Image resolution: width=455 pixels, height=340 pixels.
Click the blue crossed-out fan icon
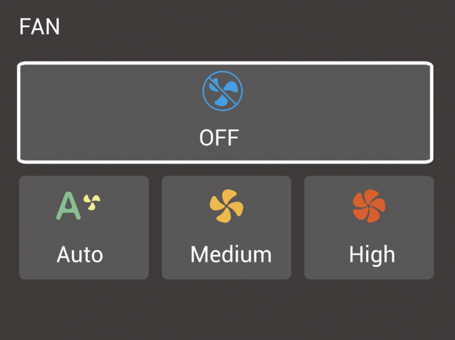pos(223,92)
